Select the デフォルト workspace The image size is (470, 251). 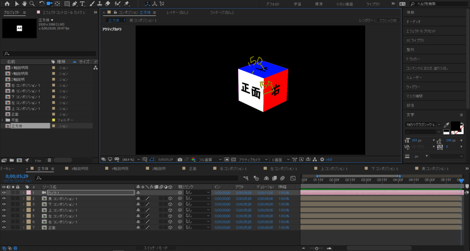[273, 4]
